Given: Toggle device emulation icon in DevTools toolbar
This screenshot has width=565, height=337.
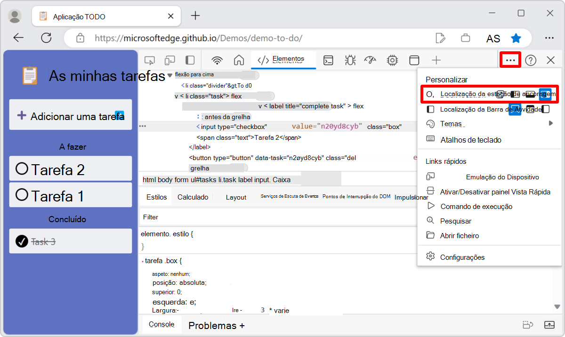Looking at the screenshot, I should (169, 60).
